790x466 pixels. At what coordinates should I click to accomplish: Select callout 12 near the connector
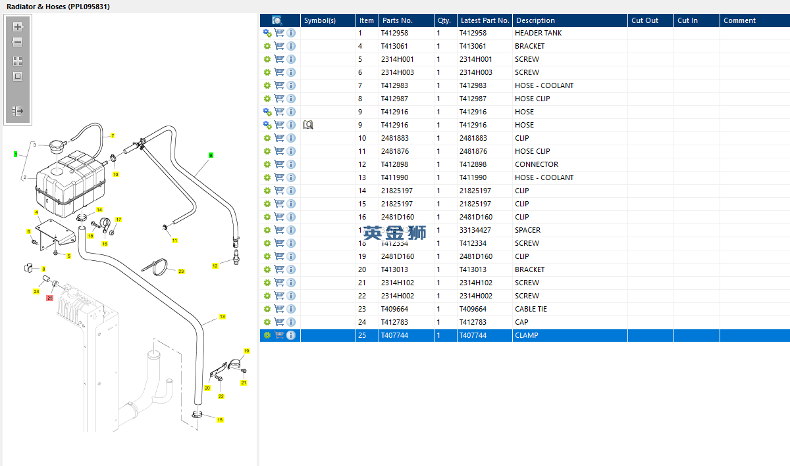215,266
